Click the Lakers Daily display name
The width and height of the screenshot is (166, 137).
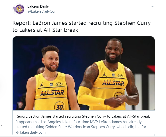(38, 6)
